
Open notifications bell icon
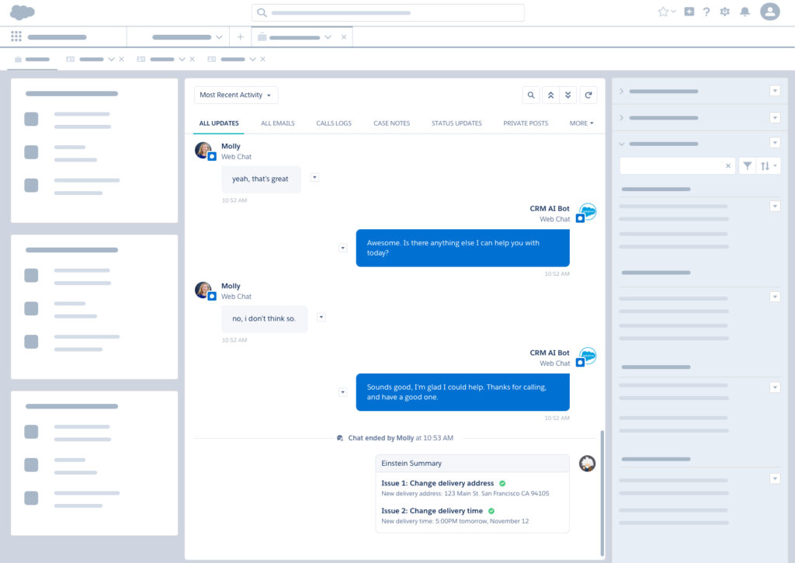pyautogui.click(x=745, y=12)
